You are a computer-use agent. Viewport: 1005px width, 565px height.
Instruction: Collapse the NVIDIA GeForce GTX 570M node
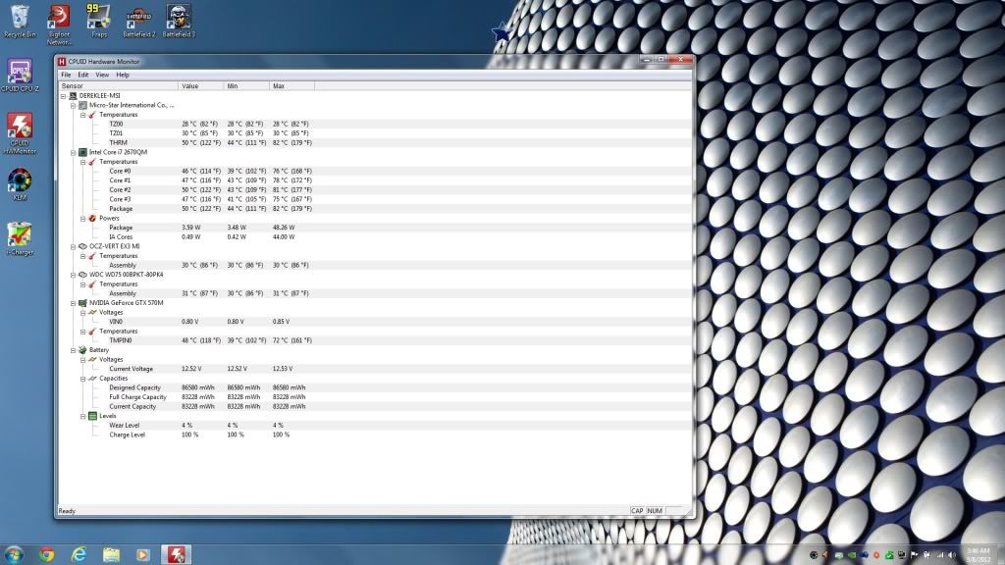(73, 303)
